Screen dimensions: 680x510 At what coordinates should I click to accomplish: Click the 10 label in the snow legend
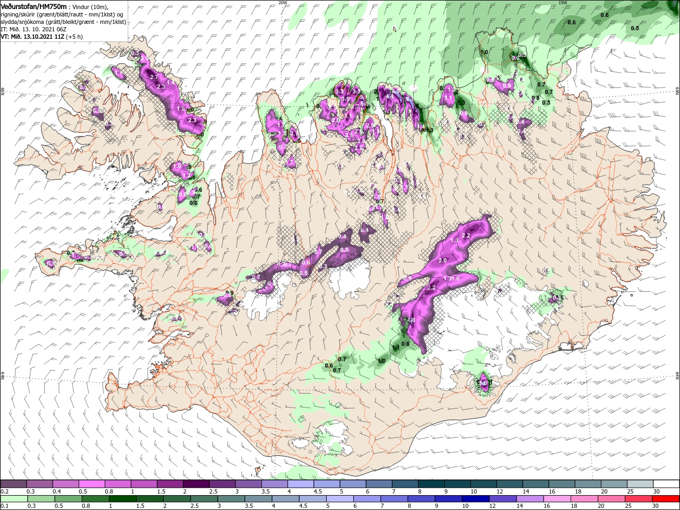point(473,491)
